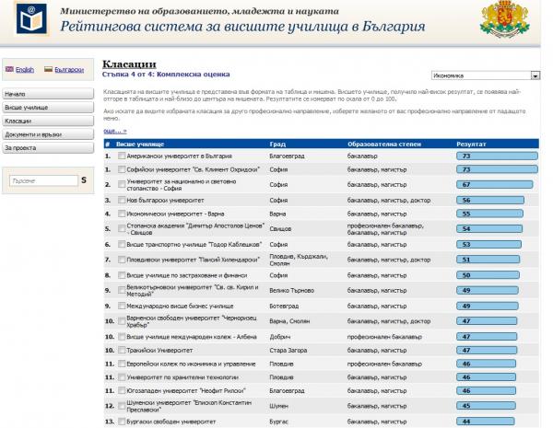The image size is (553, 428).
Task: Check Международно висше бизнес училище
Action: (x=122, y=306)
